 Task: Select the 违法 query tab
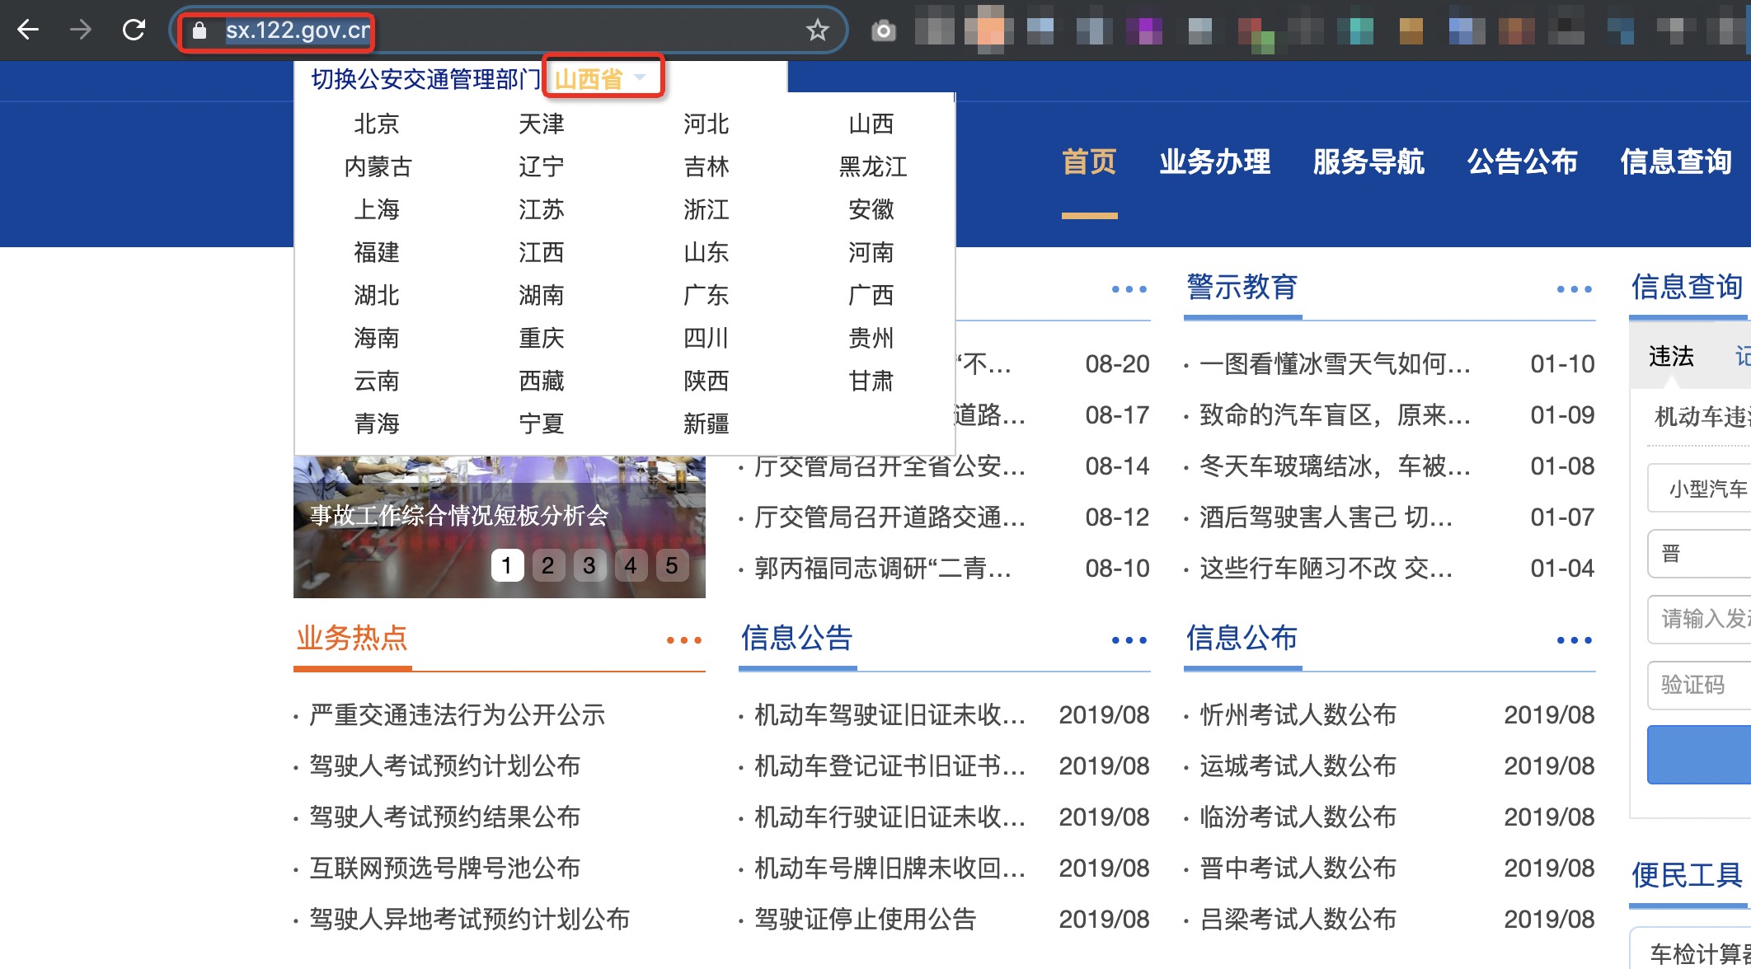click(1671, 356)
